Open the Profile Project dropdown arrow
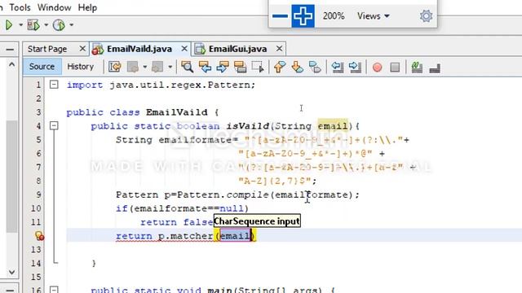This screenshot has height=293, width=522. click(71, 25)
